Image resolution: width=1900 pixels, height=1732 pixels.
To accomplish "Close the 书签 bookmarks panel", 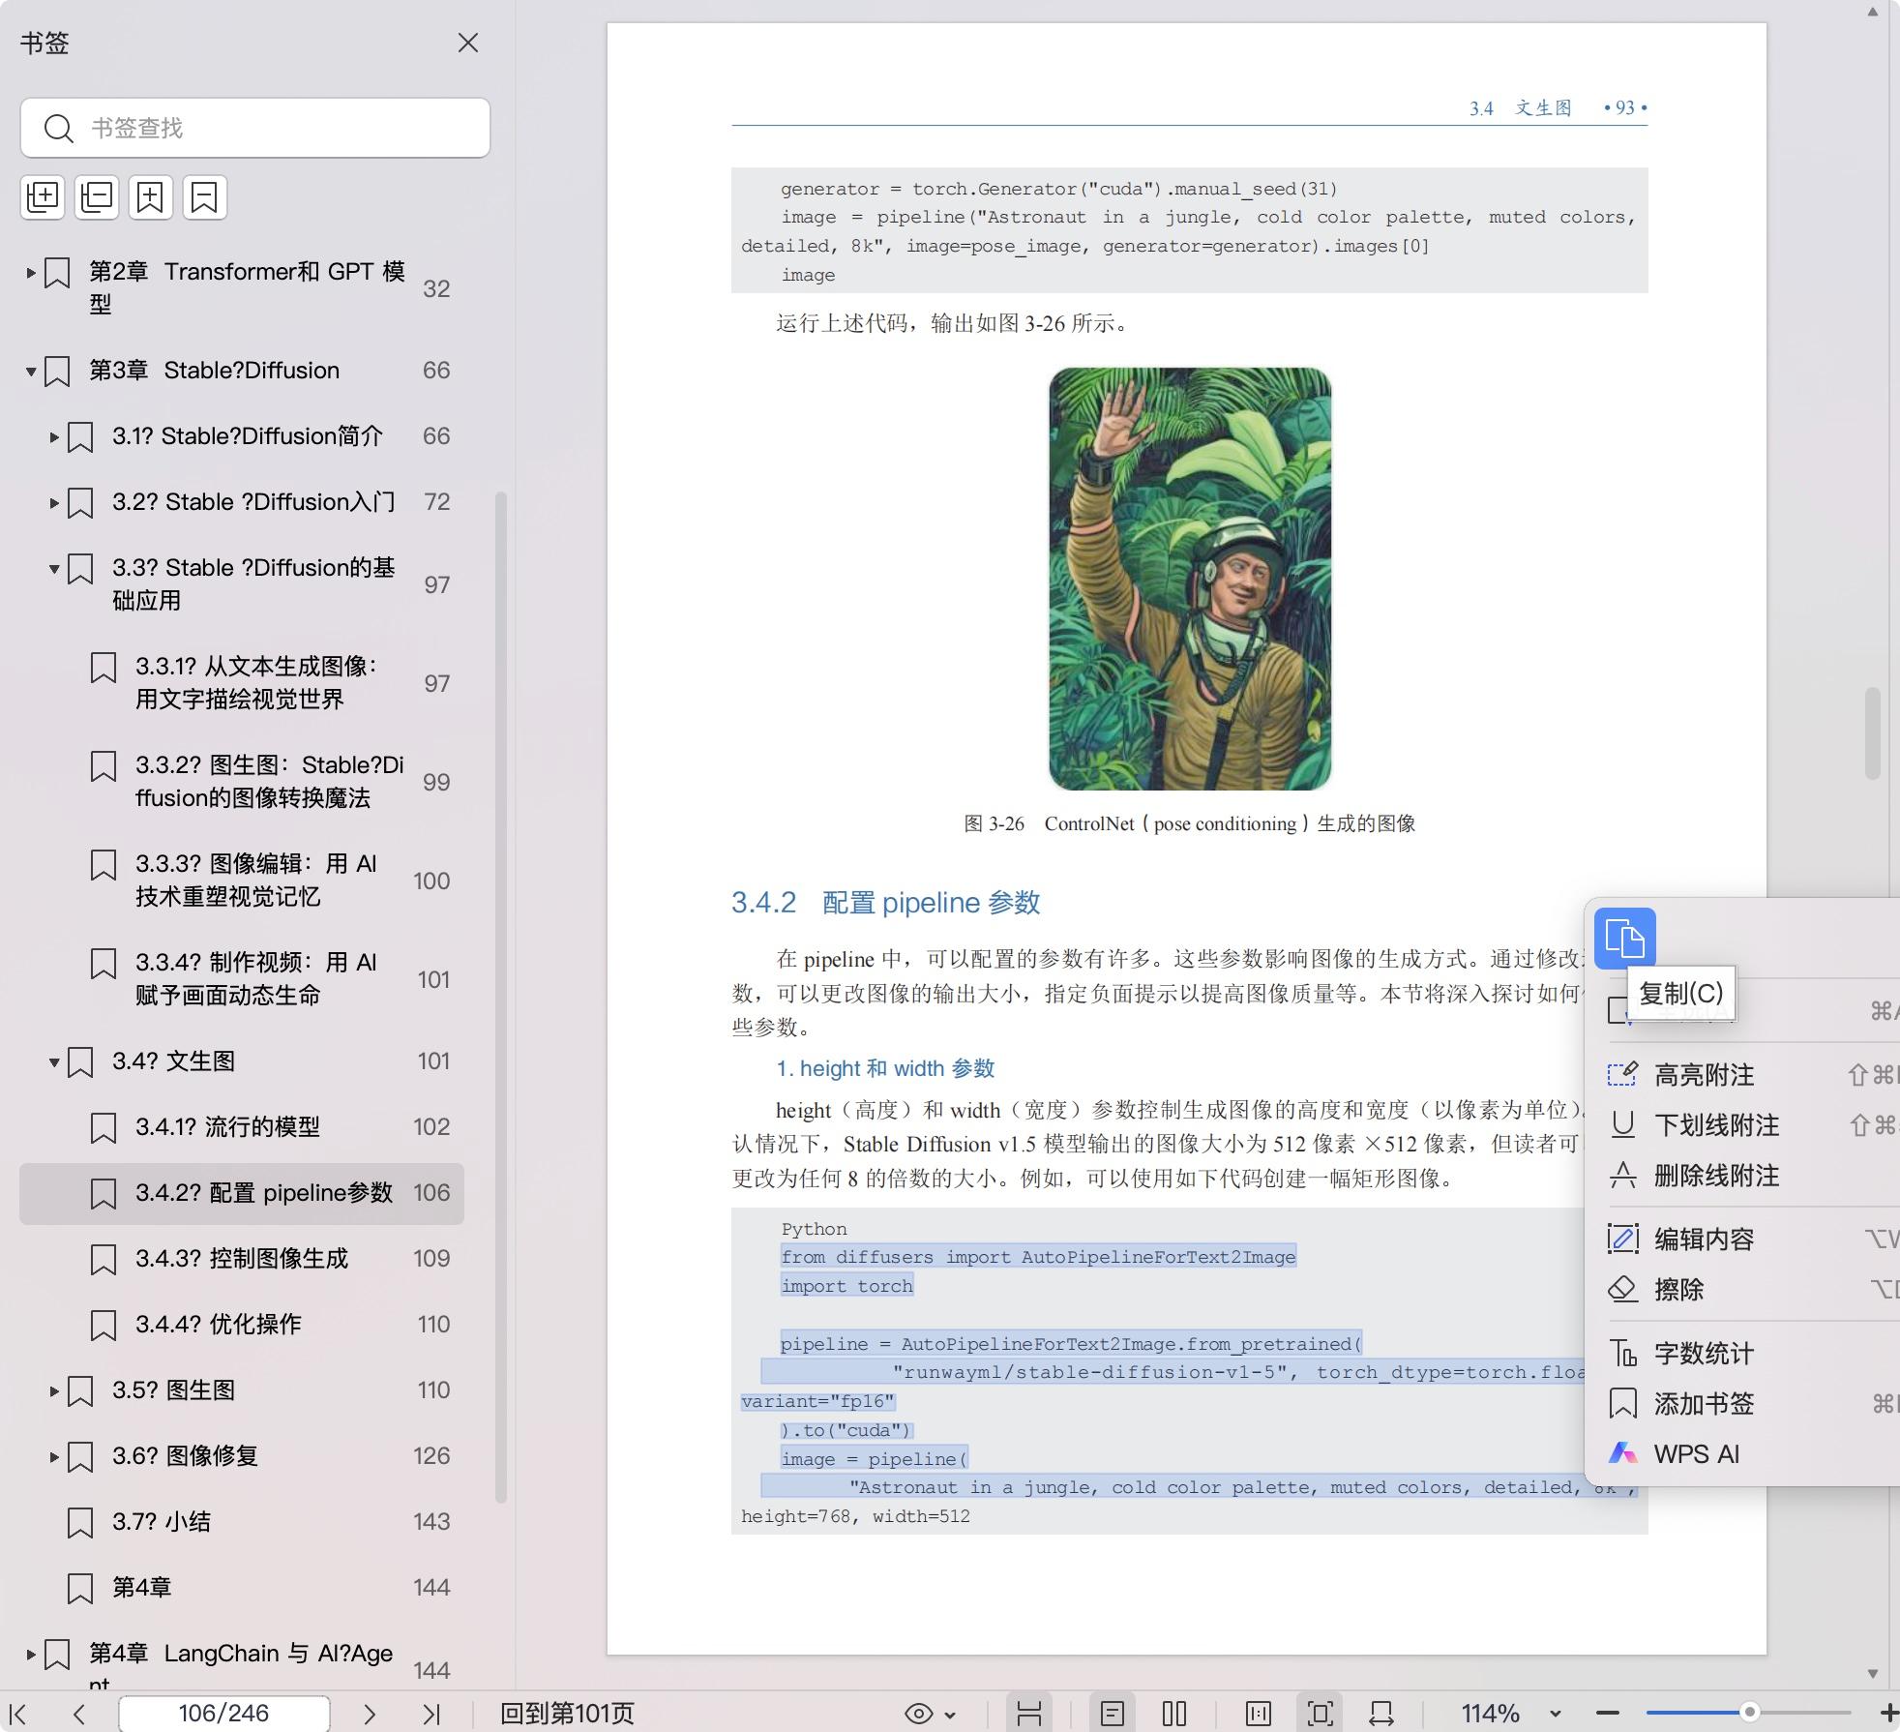I will pos(468,43).
